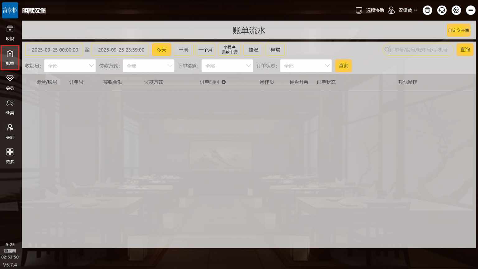The image size is (478, 269).
Task: Open the 交班 shift handover section
Action: coord(10,131)
